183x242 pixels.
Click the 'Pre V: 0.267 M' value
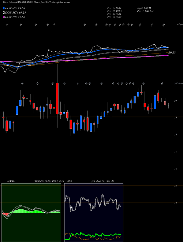click(145, 11)
